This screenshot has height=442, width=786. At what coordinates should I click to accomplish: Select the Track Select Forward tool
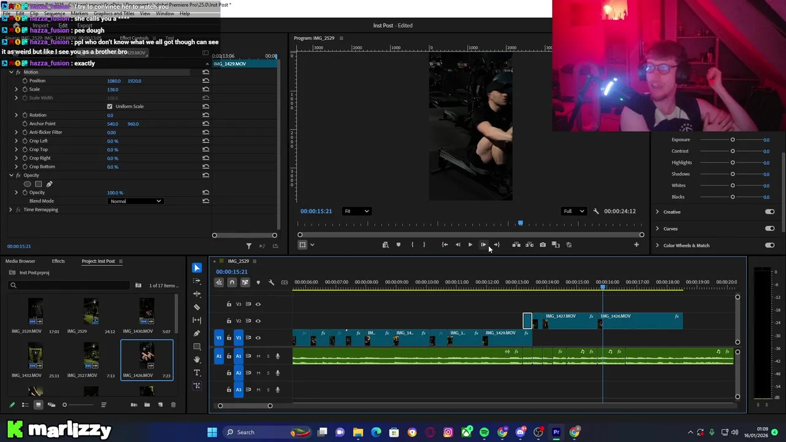[196, 281]
